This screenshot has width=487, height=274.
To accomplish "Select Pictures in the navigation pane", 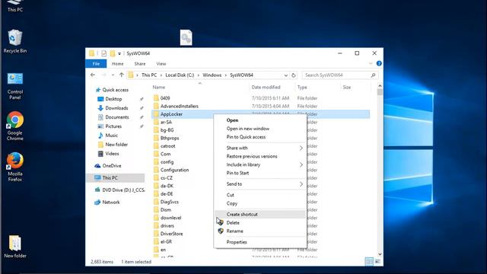I will pyautogui.click(x=110, y=126).
